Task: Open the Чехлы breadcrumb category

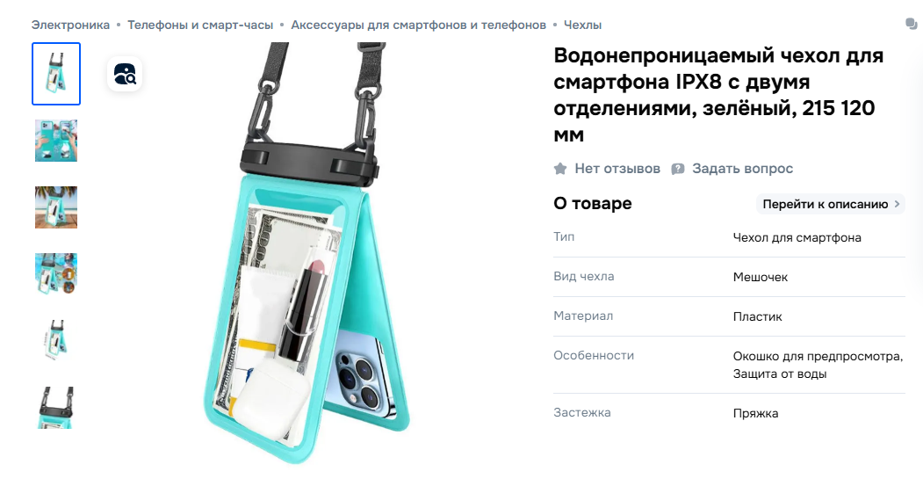Action: 583,25
